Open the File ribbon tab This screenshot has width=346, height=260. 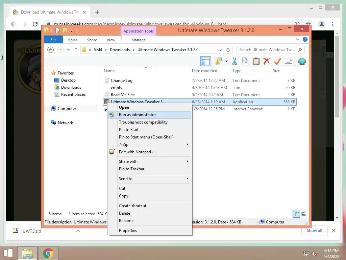click(53, 40)
